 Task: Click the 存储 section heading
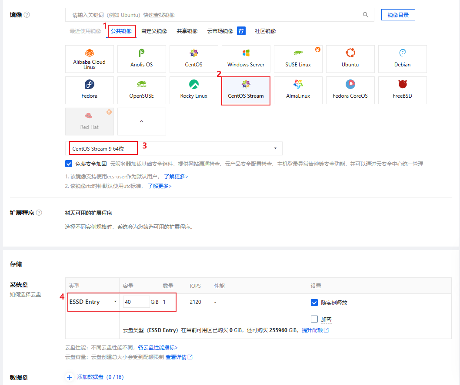[x=16, y=264]
